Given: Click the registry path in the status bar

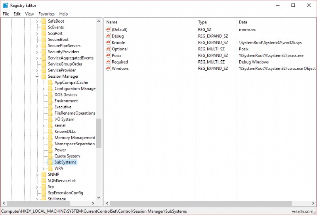Looking at the screenshot, I should [94, 211].
